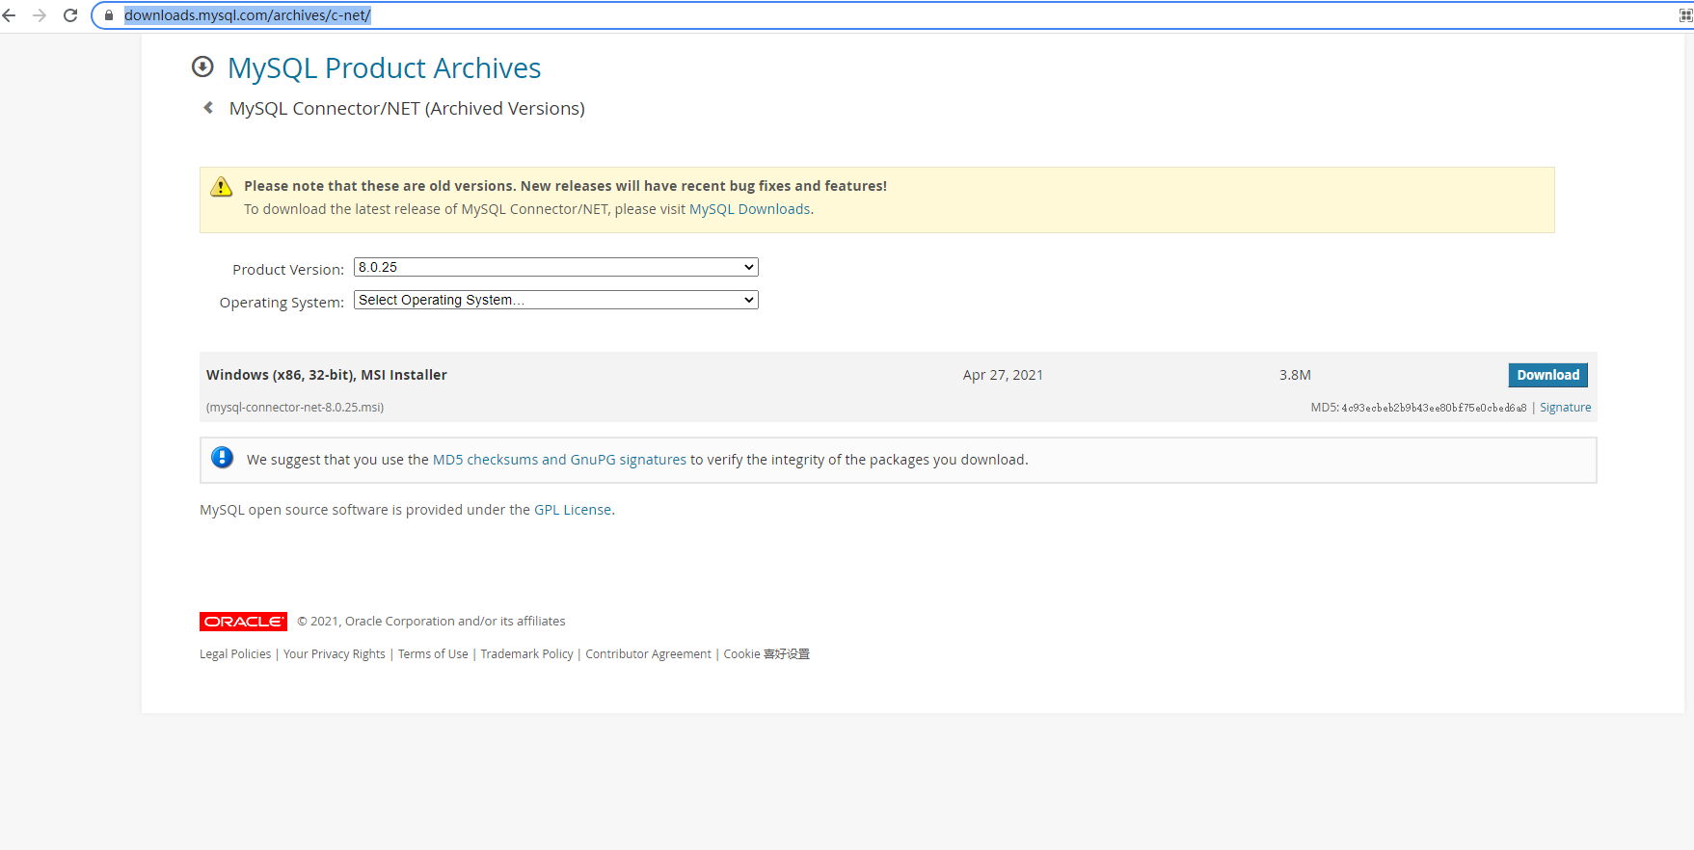The width and height of the screenshot is (1694, 850).
Task: Click the red Oracle logo
Action: click(x=243, y=622)
